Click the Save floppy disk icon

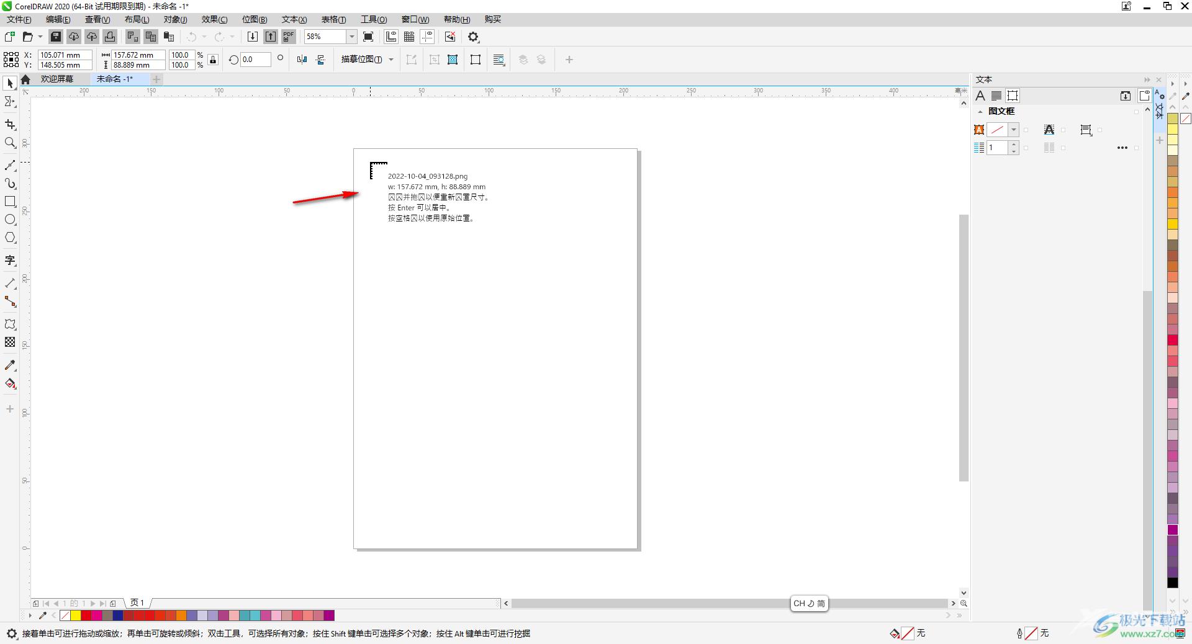click(x=56, y=37)
